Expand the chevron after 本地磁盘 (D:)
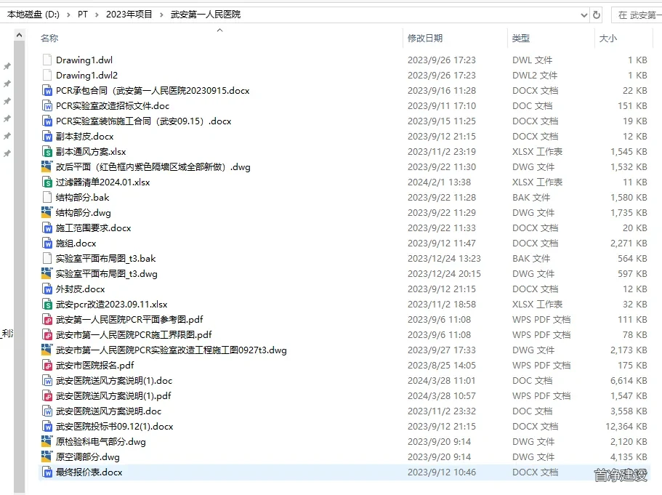Image resolution: width=662 pixels, height=495 pixels. (68, 15)
